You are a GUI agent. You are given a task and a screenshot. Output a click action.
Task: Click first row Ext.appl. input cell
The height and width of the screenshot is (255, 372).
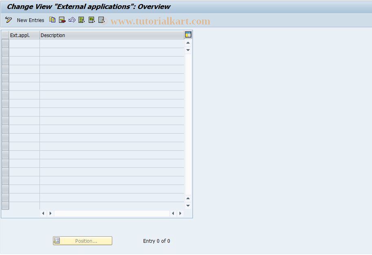(24, 44)
